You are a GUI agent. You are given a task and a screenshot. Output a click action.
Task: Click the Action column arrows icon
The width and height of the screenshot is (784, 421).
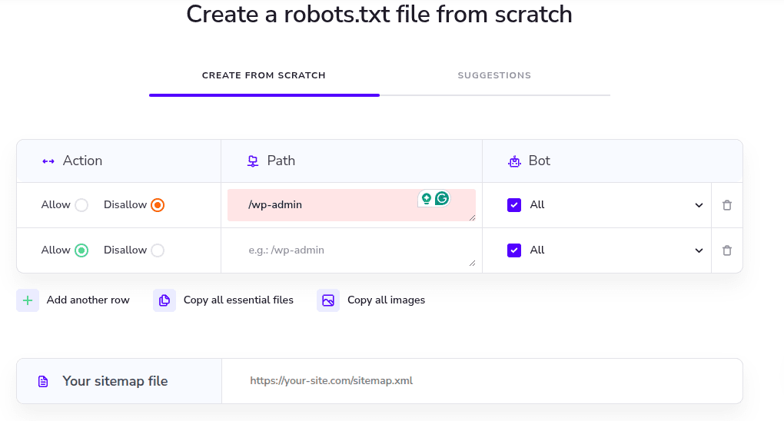tap(48, 161)
